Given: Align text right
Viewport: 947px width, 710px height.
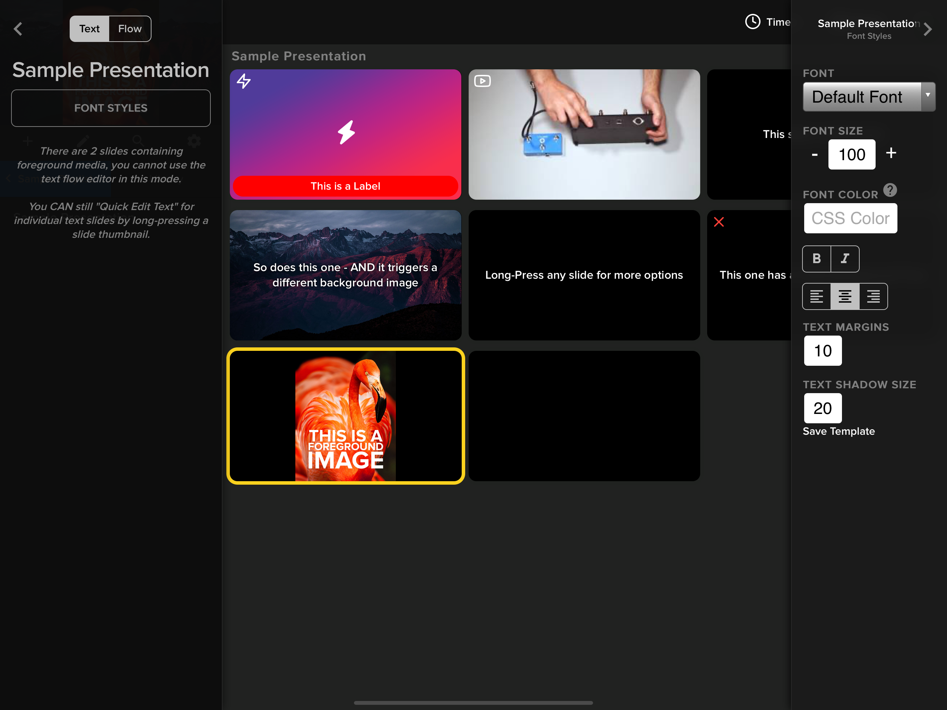Looking at the screenshot, I should (x=874, y=296).
